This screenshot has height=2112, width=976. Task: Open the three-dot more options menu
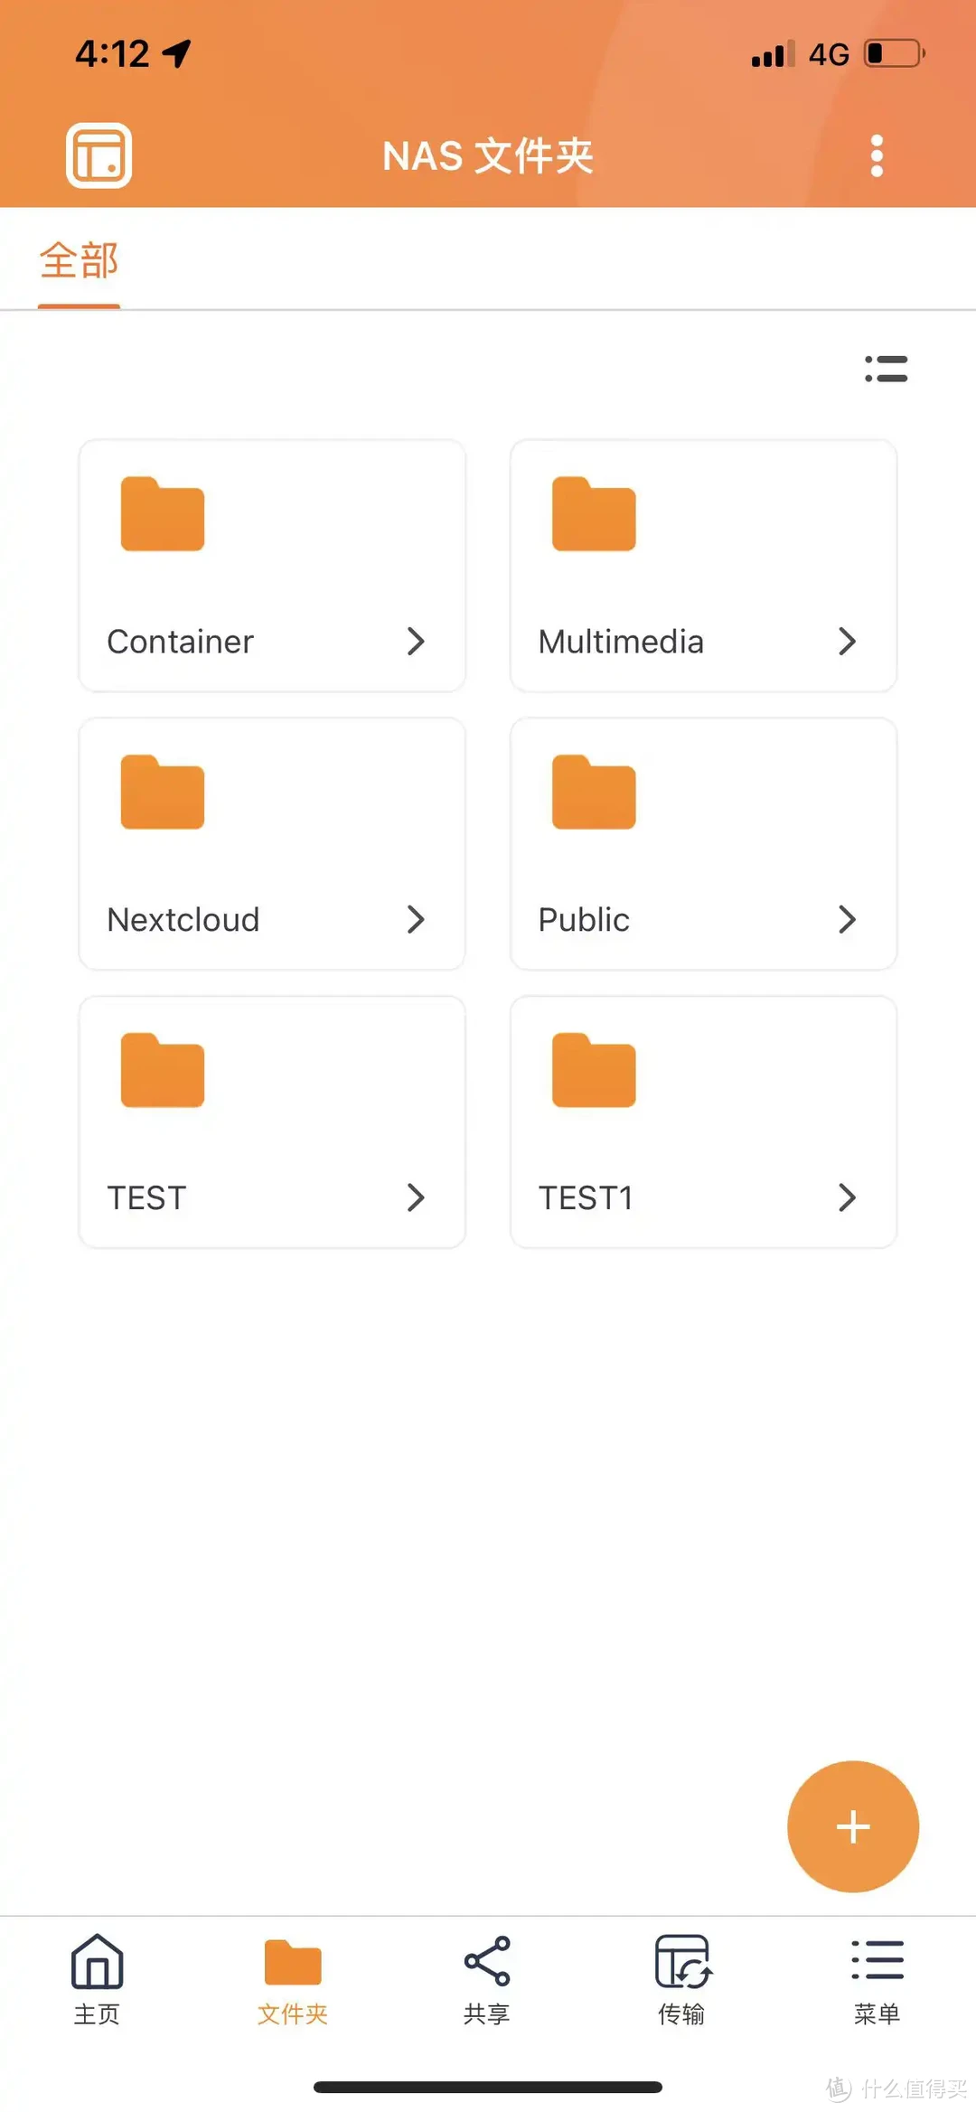(x=876, y=156)
